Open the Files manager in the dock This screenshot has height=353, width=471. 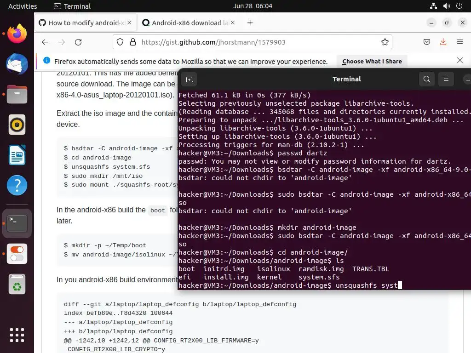17,94
